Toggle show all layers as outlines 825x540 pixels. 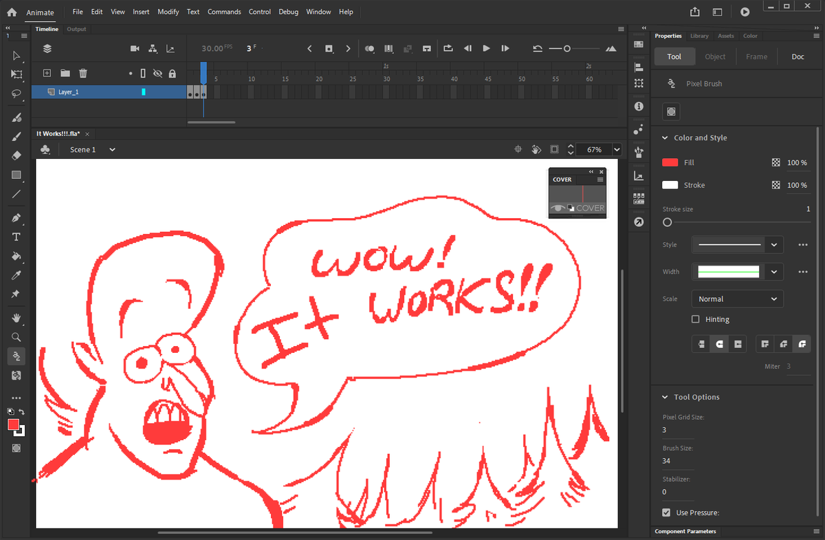click(x=143, y=73)
